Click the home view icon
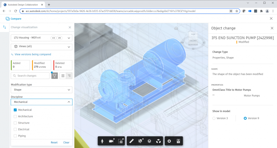Screen dimensions: 277x148 coord(176,28)
